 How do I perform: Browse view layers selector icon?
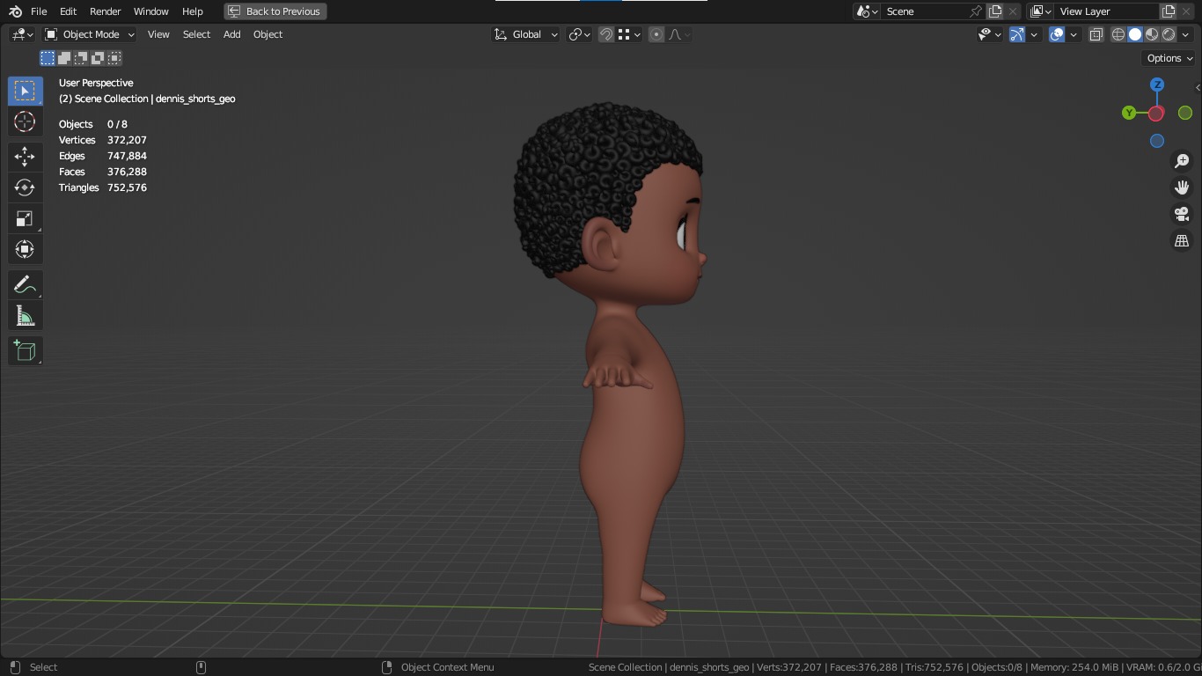tap(1041, 11)
